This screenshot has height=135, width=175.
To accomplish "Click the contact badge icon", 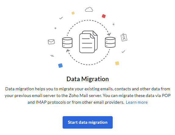I will (x=124, y=38).
